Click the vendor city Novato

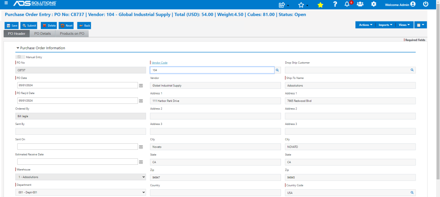[x=216, y=147]
